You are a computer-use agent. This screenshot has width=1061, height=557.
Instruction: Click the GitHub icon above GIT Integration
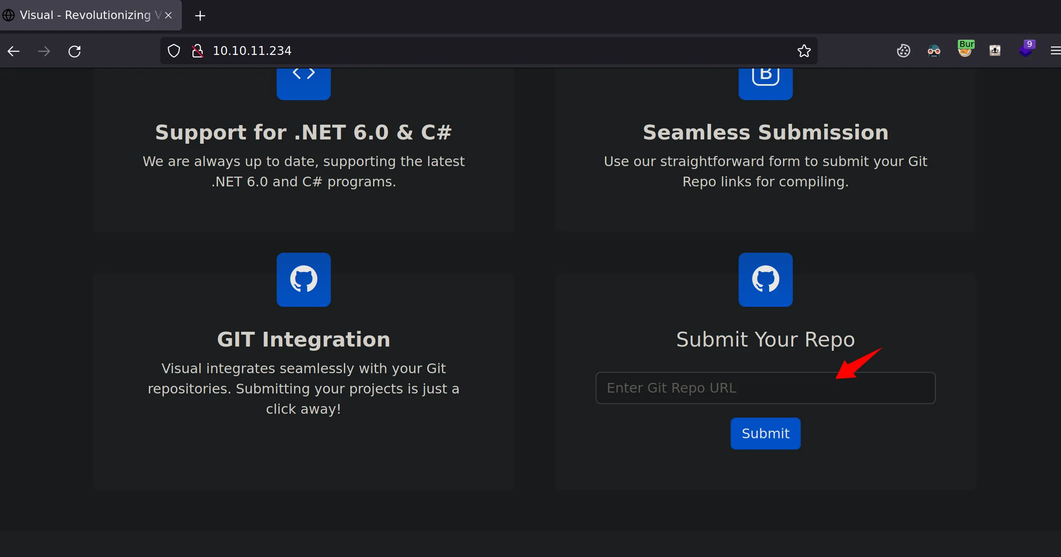click(303, 280)
